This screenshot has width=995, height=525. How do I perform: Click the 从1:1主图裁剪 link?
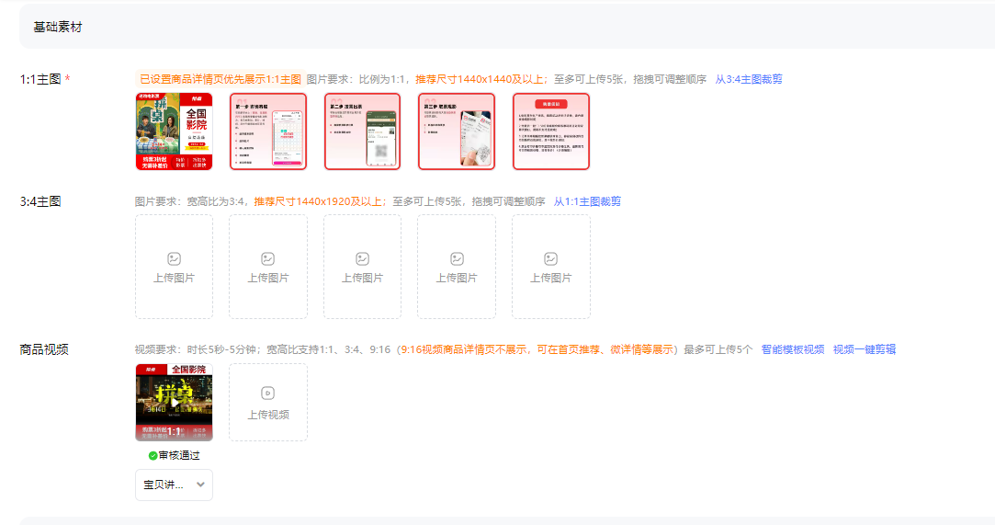587,201
